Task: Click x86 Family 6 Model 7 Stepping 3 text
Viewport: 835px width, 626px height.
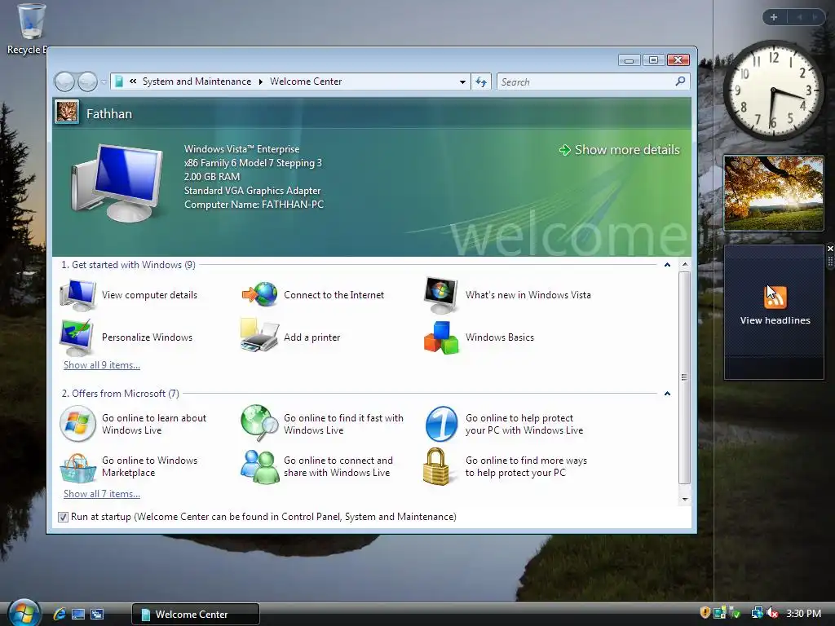Action: pos(253,163)
